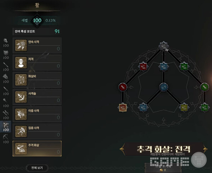Choose the yellow square trait node
212x173 pixels.
click(x=184, y=108)
